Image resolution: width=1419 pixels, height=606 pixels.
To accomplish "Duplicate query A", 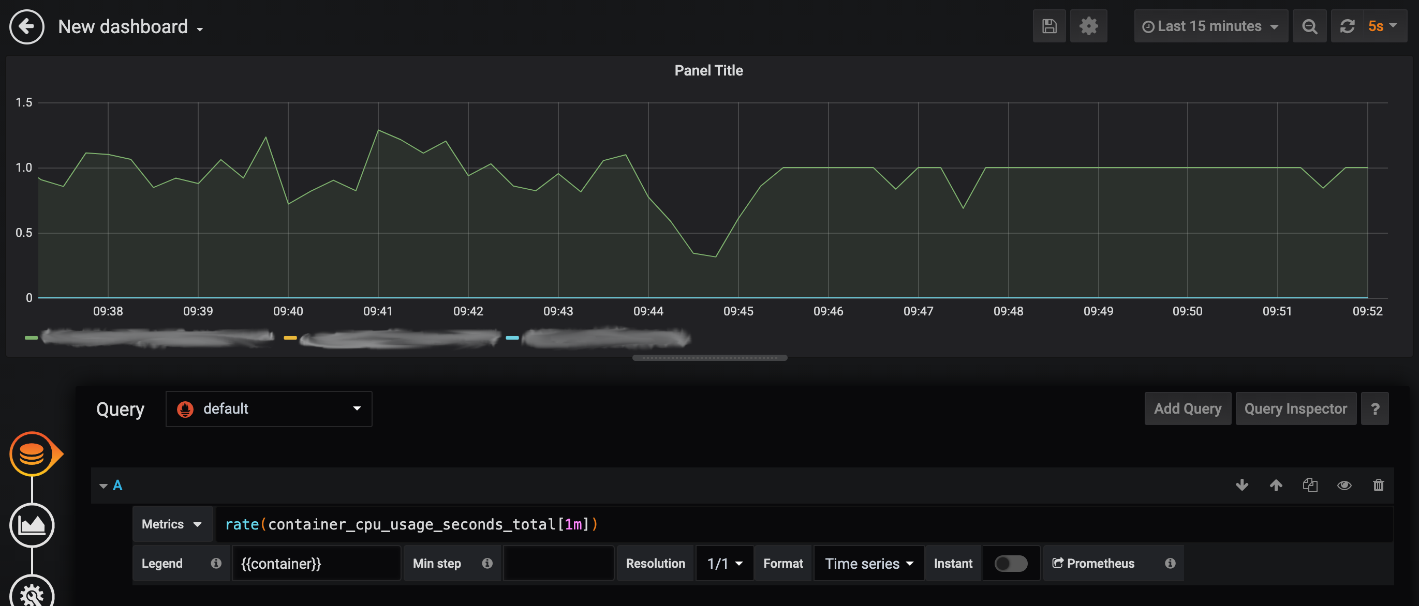I will point(1310,485).
